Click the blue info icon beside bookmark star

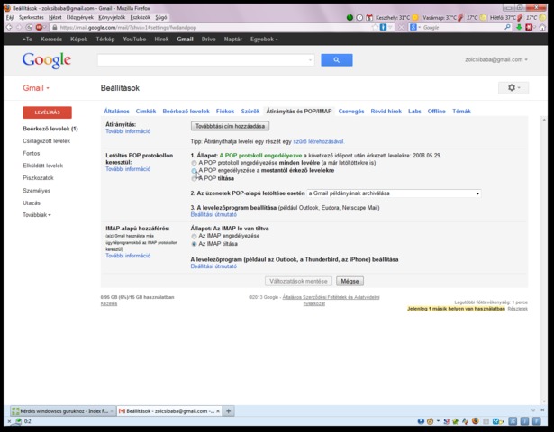coord(383,28)
